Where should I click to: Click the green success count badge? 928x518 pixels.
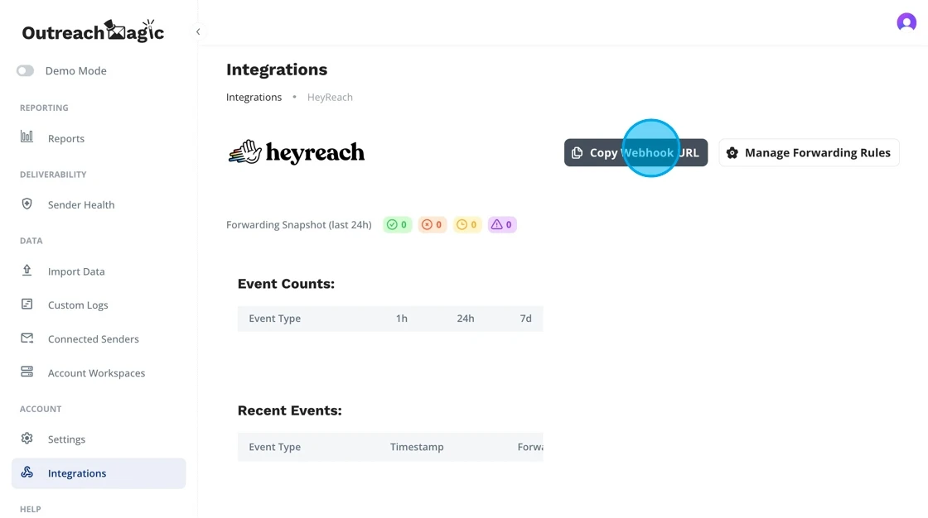397,224
